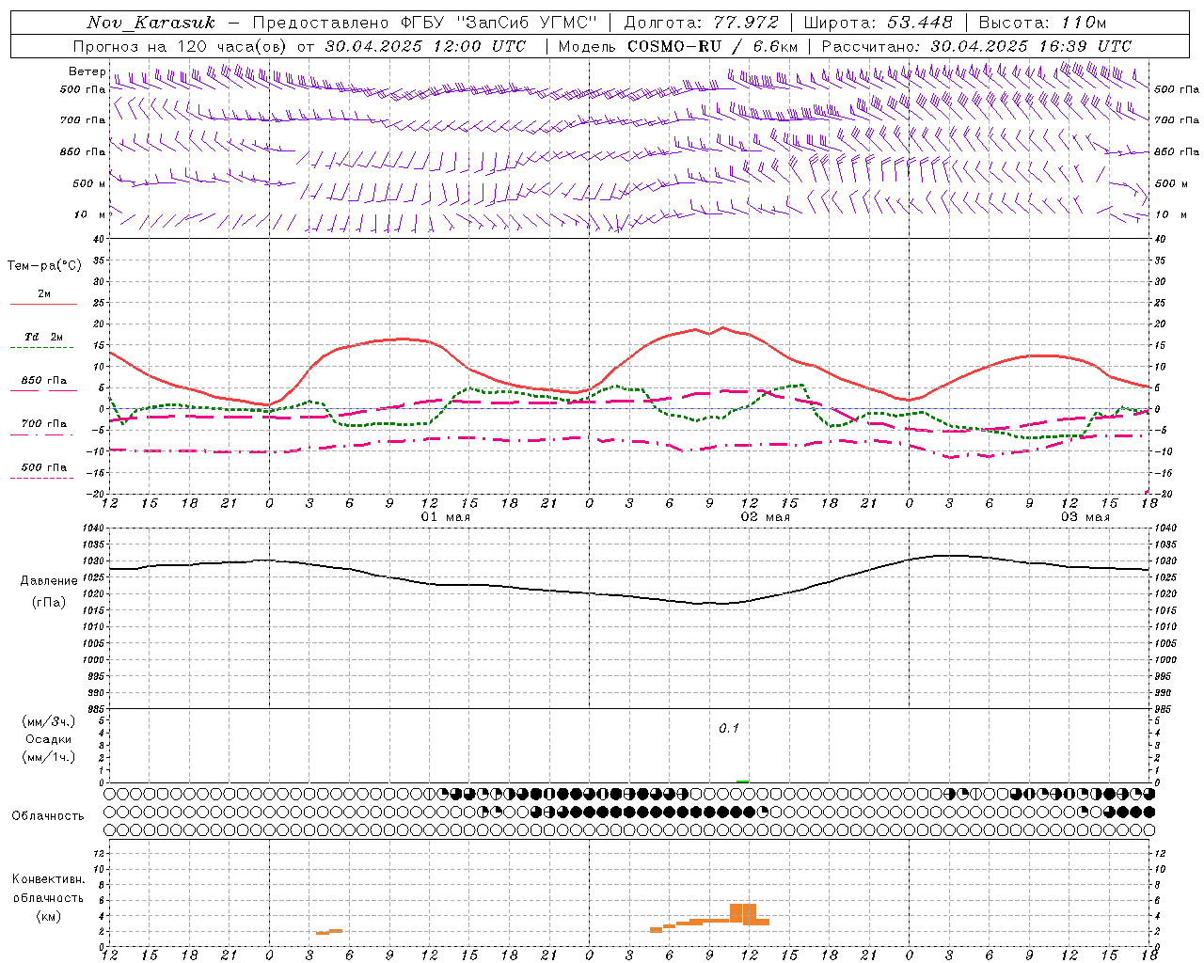Click '40' at top of left temperature axis
The width and height of the screenshot is (1204, 963).
tap(99, 239)
